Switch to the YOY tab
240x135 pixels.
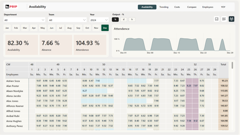pyautogui.click(x=223, y=7)
